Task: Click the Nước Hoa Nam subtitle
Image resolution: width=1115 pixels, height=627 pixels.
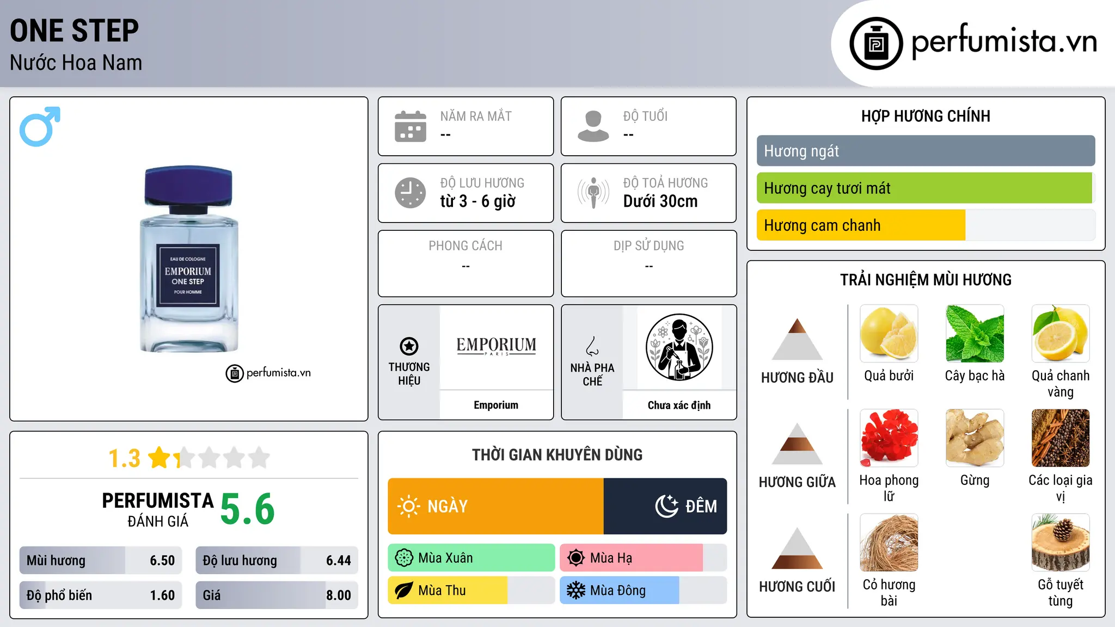Action: 76,63
